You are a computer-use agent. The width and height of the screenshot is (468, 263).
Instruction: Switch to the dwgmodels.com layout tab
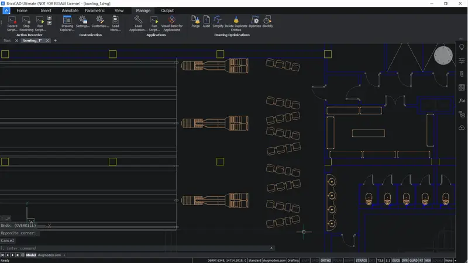tap(49, 255)
